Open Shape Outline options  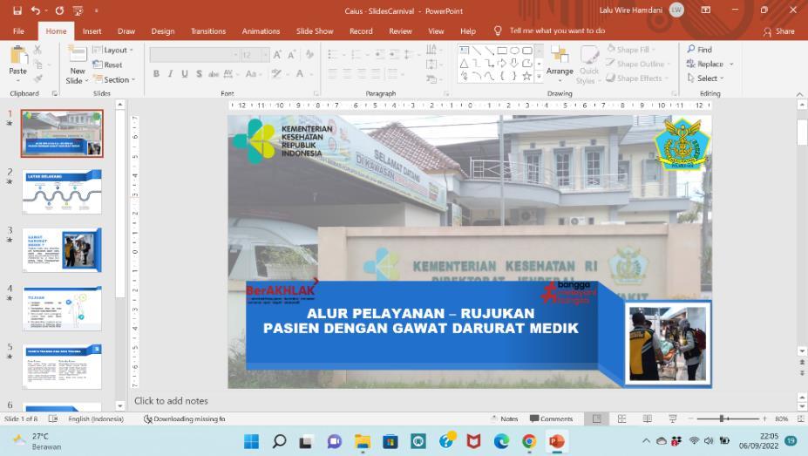tap(638, 64)
